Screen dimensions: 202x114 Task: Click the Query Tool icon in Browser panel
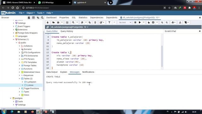29,18
